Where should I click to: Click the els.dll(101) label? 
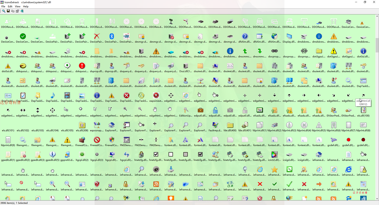(x=8, y=130)
